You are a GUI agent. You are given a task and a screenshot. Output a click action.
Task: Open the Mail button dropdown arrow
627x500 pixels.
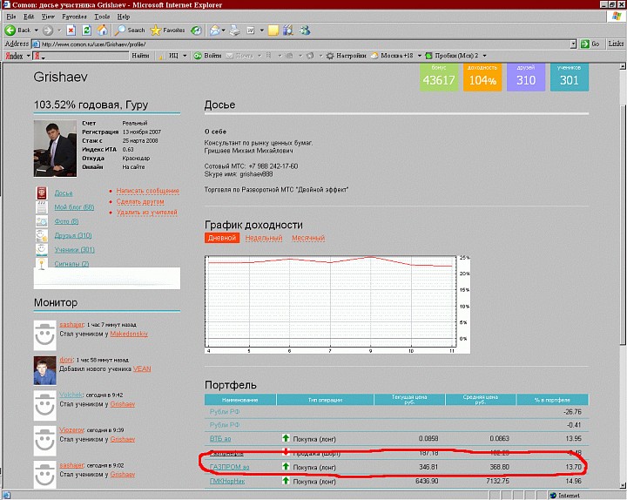(223, 30)
